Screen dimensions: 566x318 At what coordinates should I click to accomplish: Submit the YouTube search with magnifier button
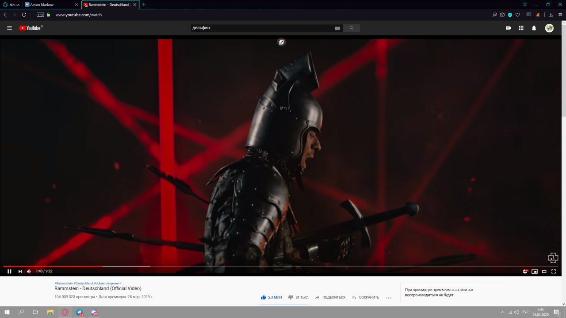(x=352, y=28)
